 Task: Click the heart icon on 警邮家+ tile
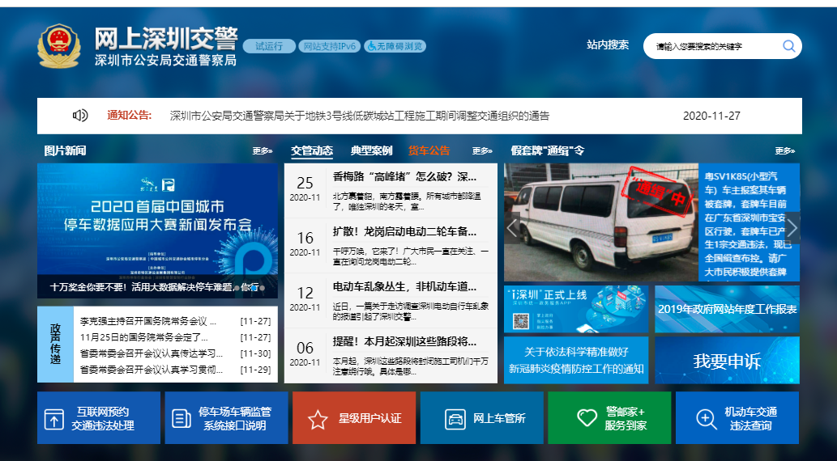tap(587, 417)
